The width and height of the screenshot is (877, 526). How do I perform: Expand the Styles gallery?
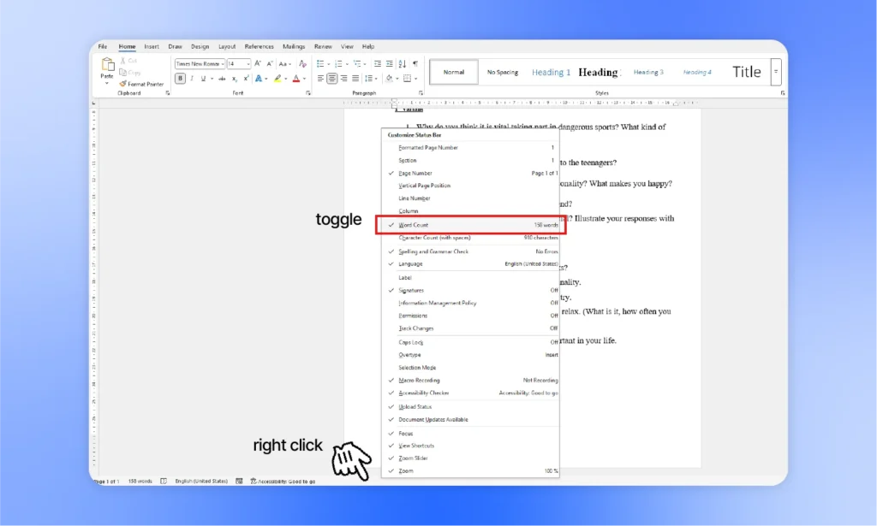(776, 72)
